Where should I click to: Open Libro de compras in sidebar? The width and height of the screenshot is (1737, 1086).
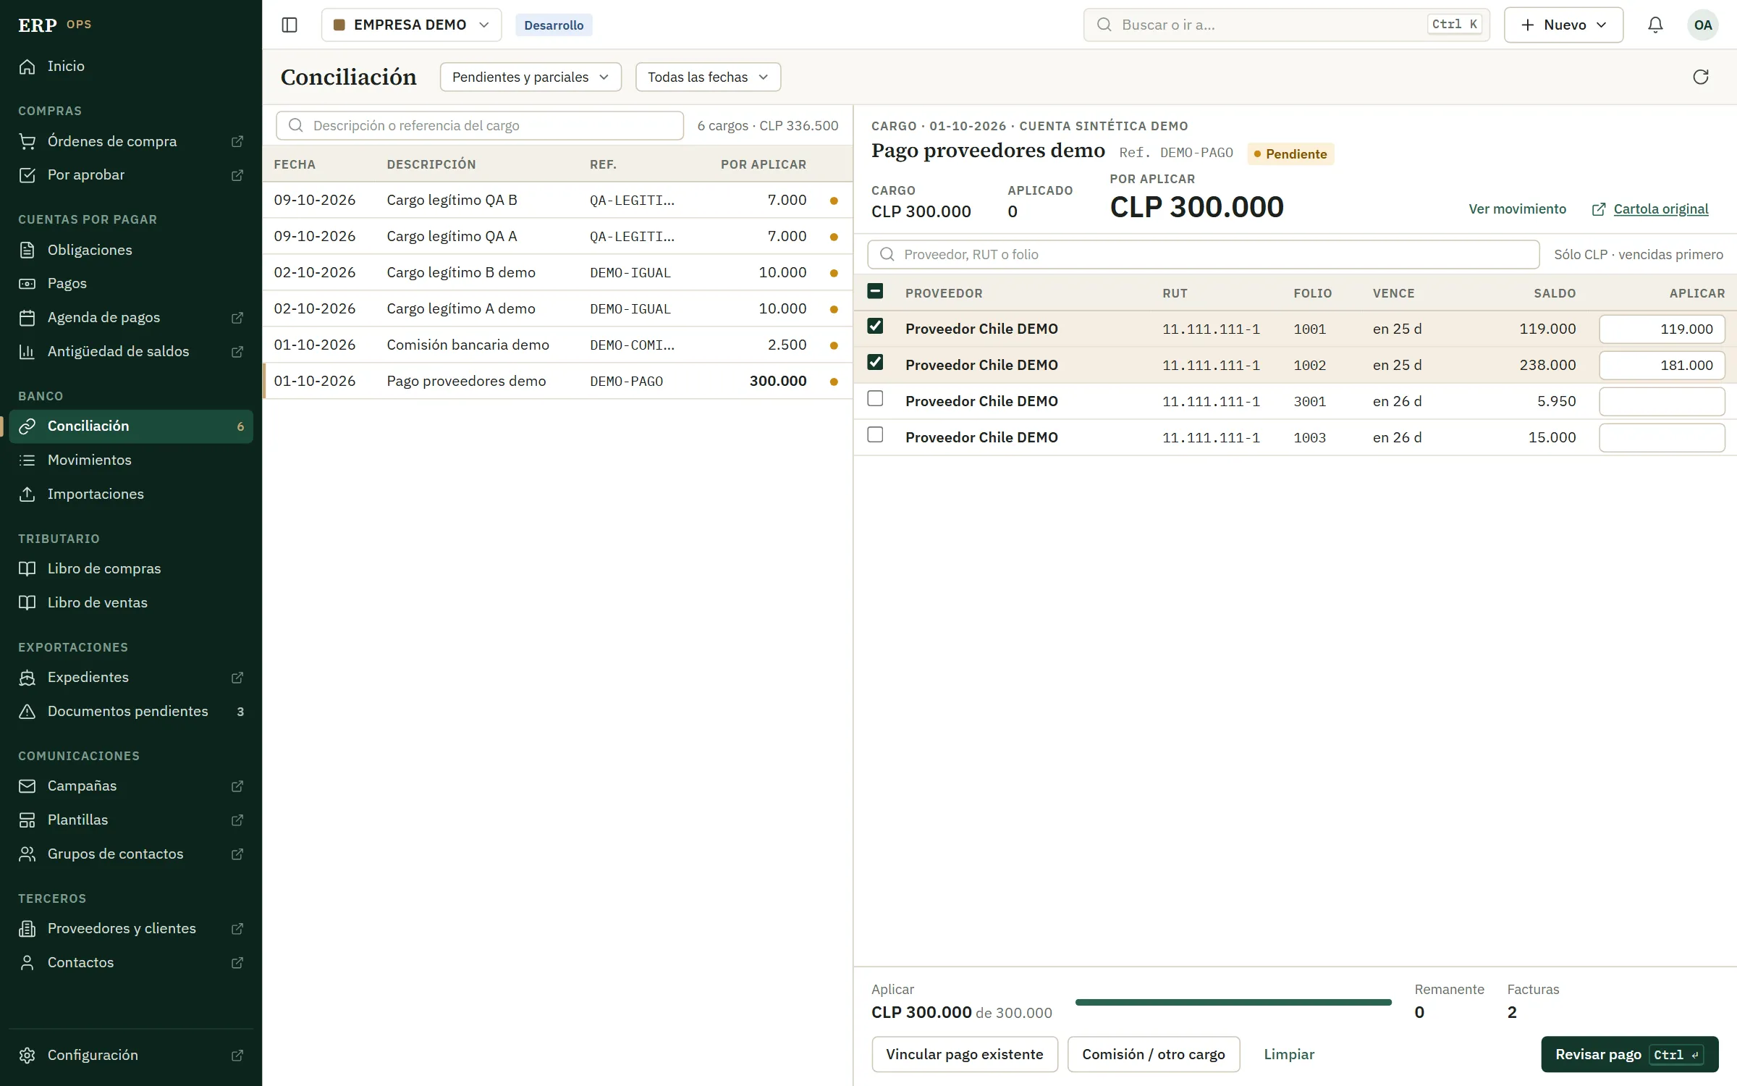130,568
